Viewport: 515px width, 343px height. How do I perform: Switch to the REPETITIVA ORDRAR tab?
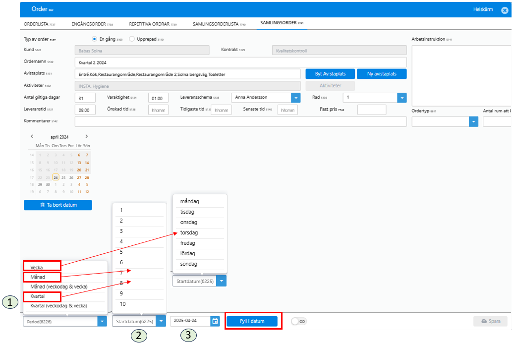click(x=153, y=24)
